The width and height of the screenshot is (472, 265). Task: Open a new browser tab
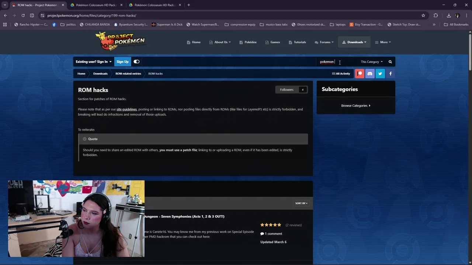tap(189, 5)
